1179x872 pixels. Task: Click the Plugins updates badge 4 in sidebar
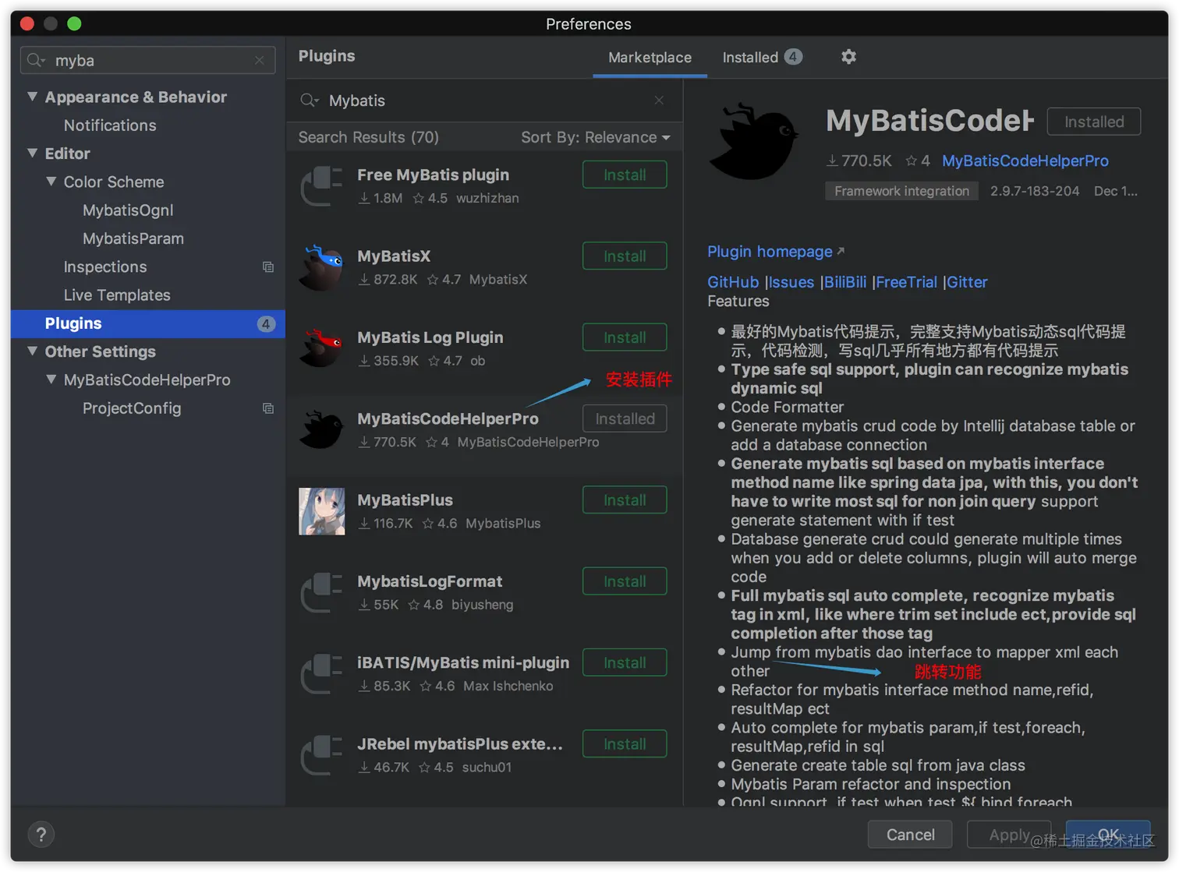click(x=266, y=324)
